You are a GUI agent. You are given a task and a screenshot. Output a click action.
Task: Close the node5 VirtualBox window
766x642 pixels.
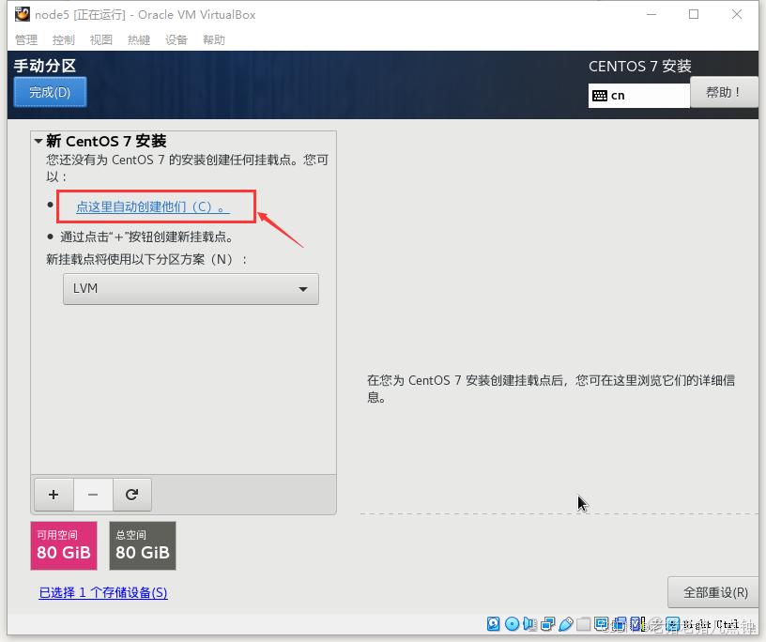pos(737,14)
